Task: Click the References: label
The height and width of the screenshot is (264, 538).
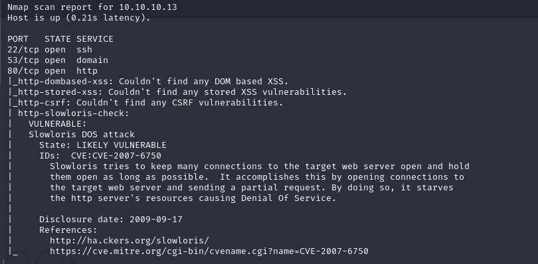Action: 68,230
